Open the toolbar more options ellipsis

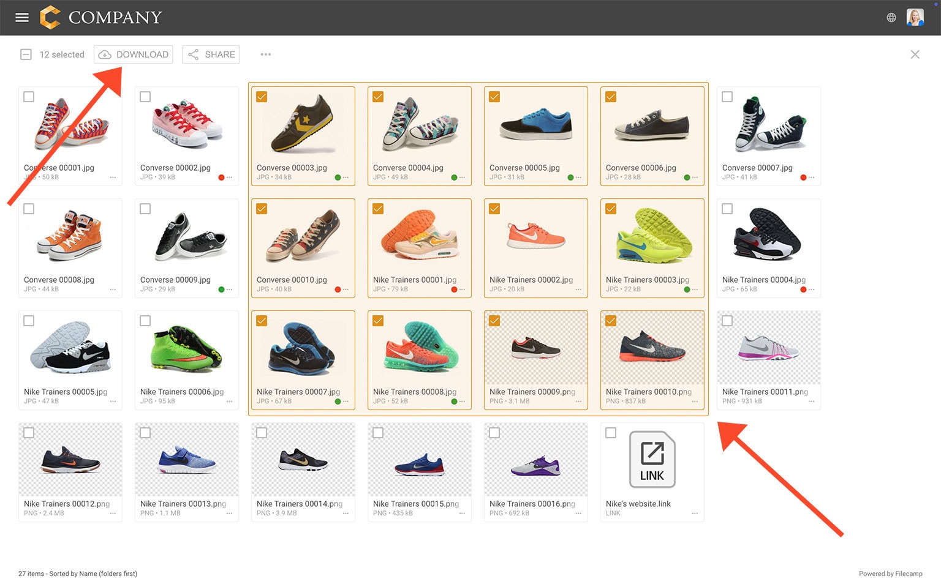tap(265, 54)
